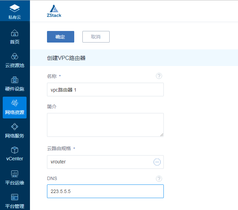Focus the DNS input with 223.5.5.5
This screenshot has height=210, width=238.
[105, 191]
